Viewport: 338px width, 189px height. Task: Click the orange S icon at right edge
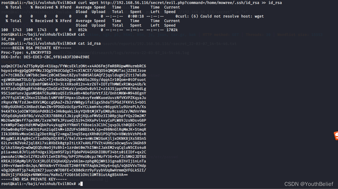336,136
